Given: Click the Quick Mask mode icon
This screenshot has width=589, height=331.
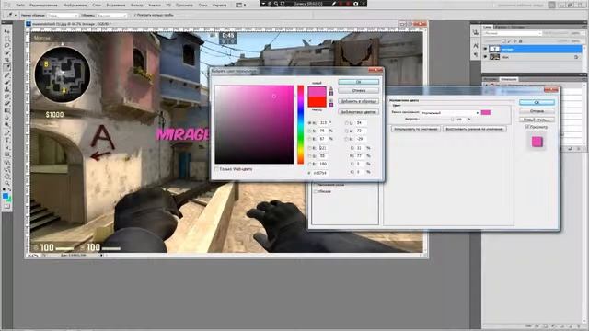Looking at the screenshot, I should coord(6,206).
